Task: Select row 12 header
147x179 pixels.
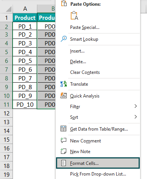Action: pyautogui.click(x=6, y=113)
